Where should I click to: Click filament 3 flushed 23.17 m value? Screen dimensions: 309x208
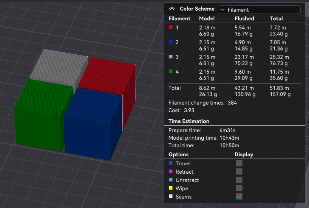pyautogui.click(x=244, y=57)
